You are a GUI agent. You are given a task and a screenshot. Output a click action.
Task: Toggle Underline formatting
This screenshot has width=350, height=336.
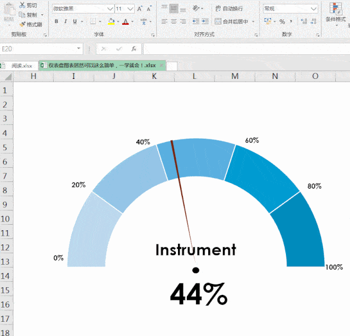[x=75, y=21]
